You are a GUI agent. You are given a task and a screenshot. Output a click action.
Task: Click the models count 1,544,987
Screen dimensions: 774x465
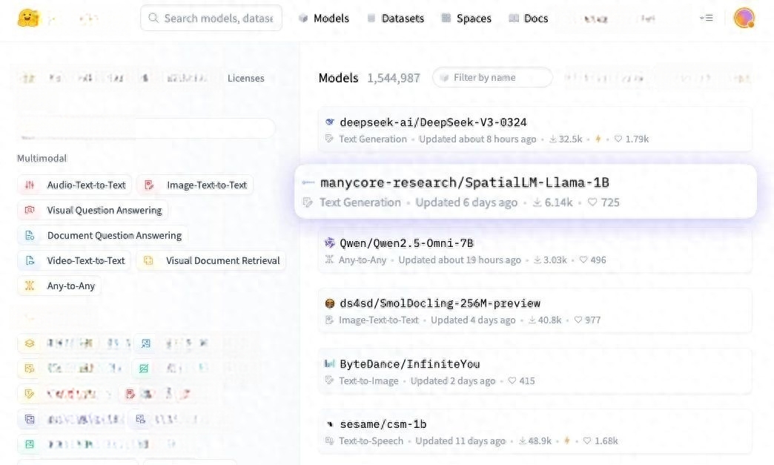394,78
